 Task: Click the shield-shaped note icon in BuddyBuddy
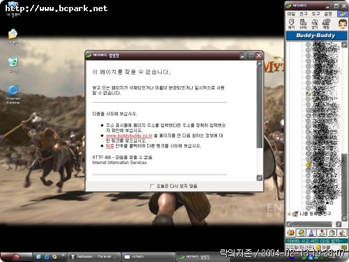(x=291, y=24)
